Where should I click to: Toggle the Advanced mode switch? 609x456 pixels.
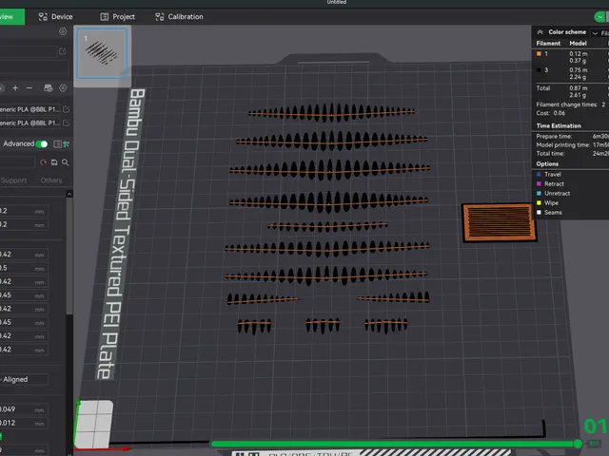pos(42,144)
